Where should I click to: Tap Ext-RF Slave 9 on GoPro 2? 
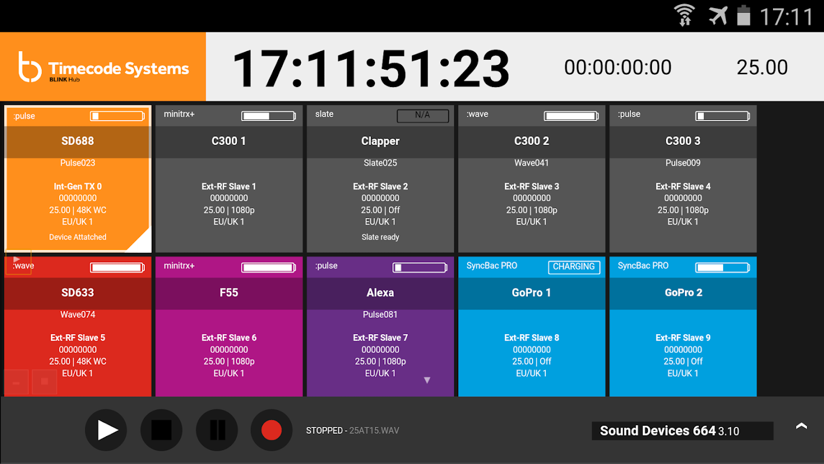pyautogui.click(x=683, y=338)
